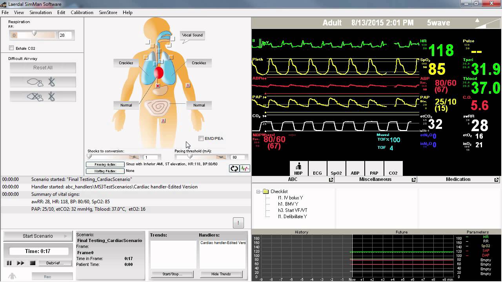The image size is (502, 282).
Task: Open the Simulation menu
Action: pyautogui.click(x=40, y=13)
